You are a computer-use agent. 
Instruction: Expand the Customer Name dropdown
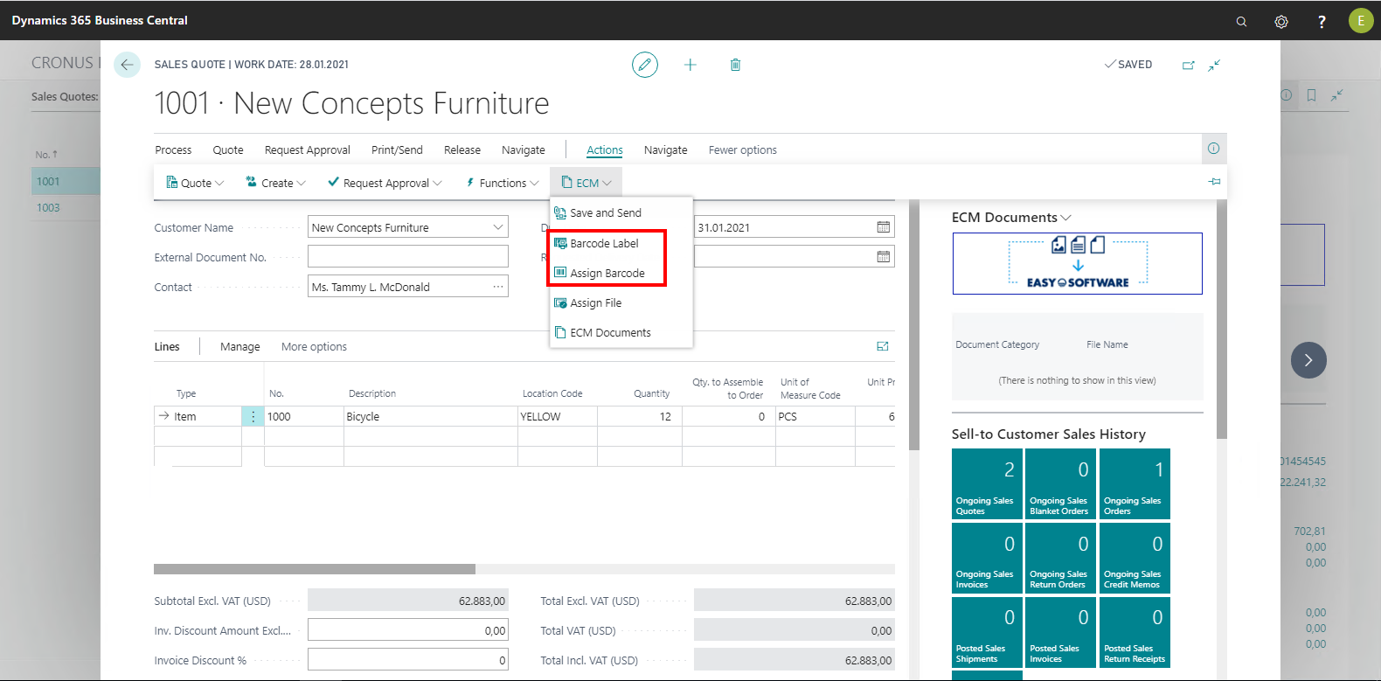[x=498, y=227]
